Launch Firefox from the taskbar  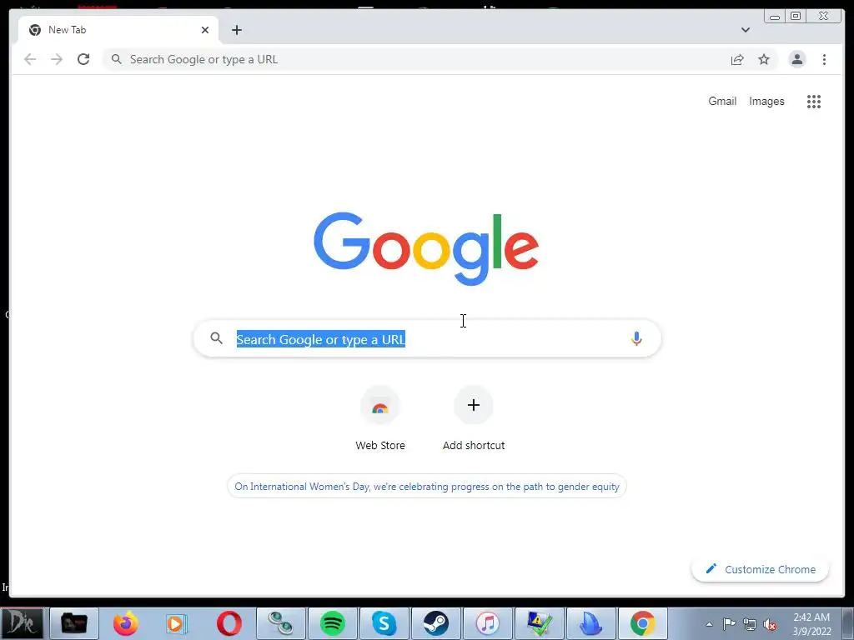(125, 623)
